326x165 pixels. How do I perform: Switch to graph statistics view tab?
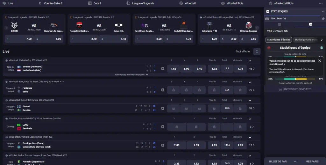click(x=310, y=24)
